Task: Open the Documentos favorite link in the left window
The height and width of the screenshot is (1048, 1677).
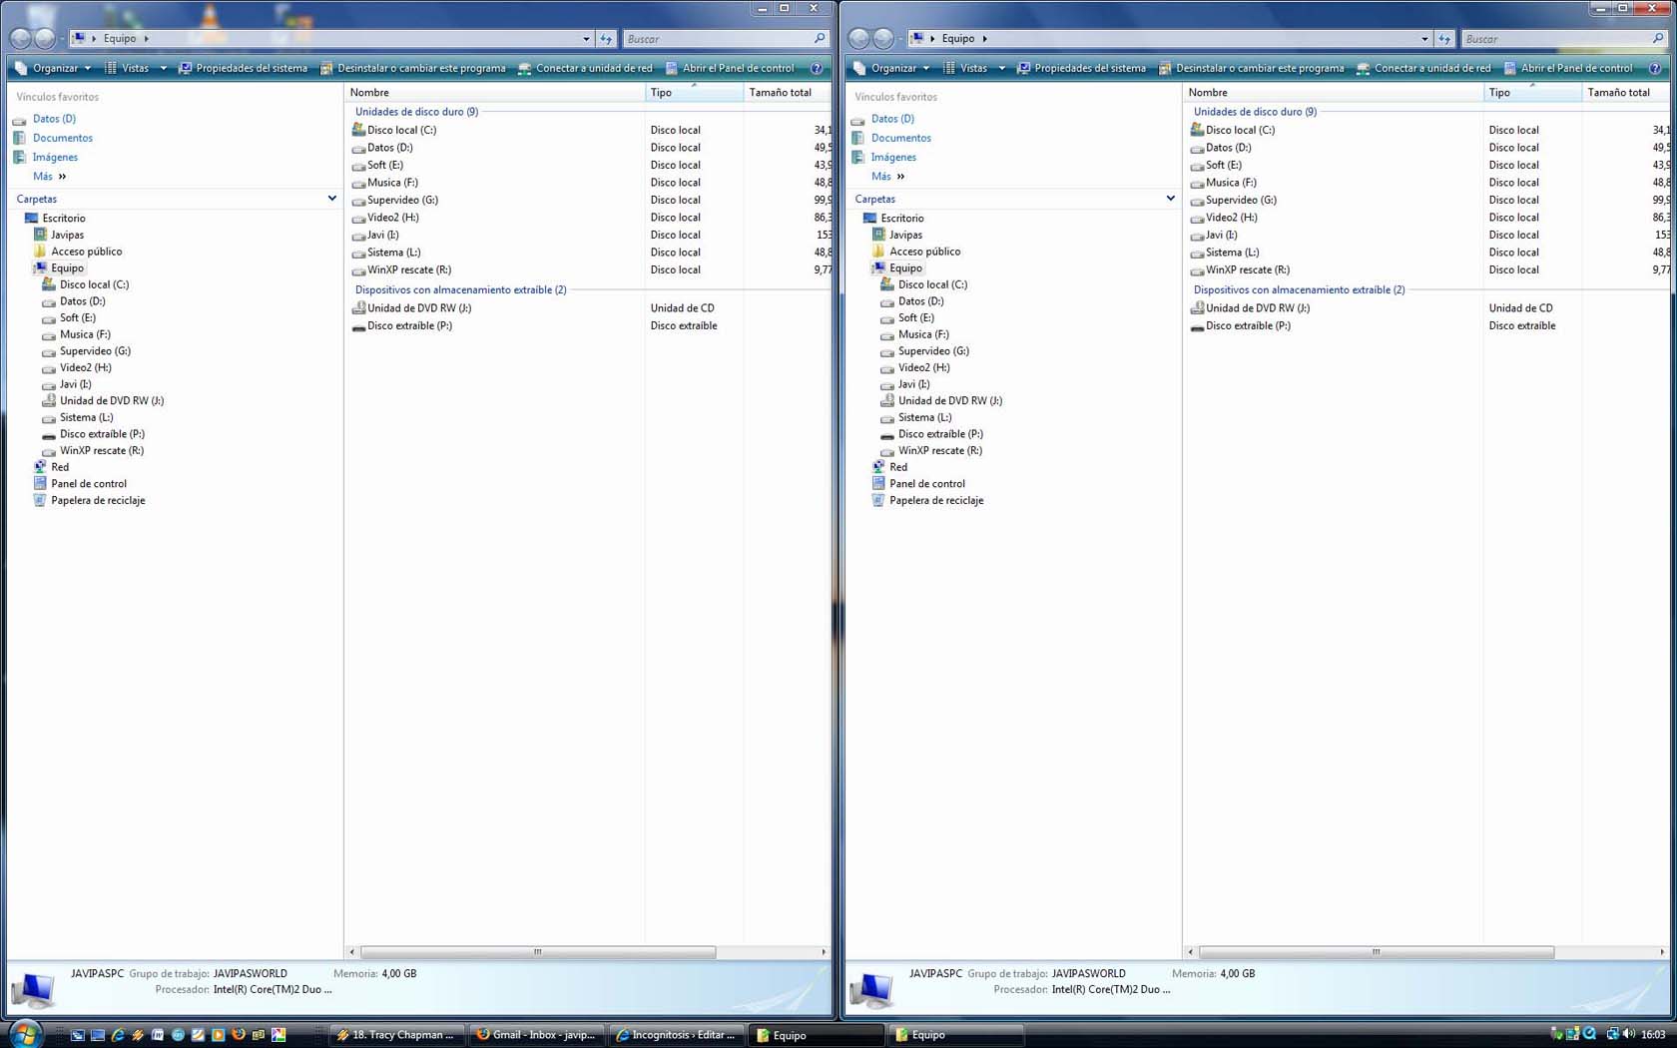Action: pos(62,138)
